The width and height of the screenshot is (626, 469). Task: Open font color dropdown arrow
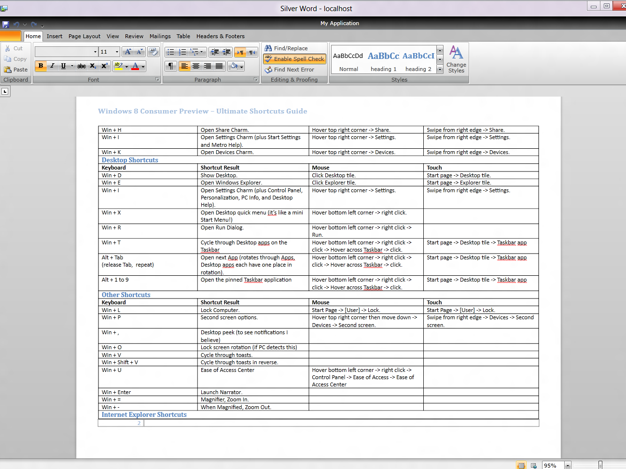click(143, 67)
